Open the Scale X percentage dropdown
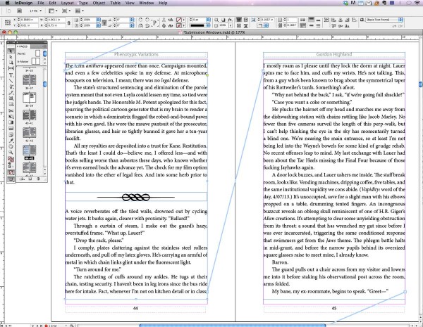This screenshot has height=327, width=423. pyautogui.click(x=98, y=20)
